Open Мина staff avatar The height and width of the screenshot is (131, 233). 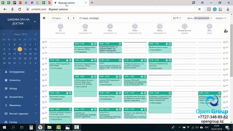click(160, 27)
